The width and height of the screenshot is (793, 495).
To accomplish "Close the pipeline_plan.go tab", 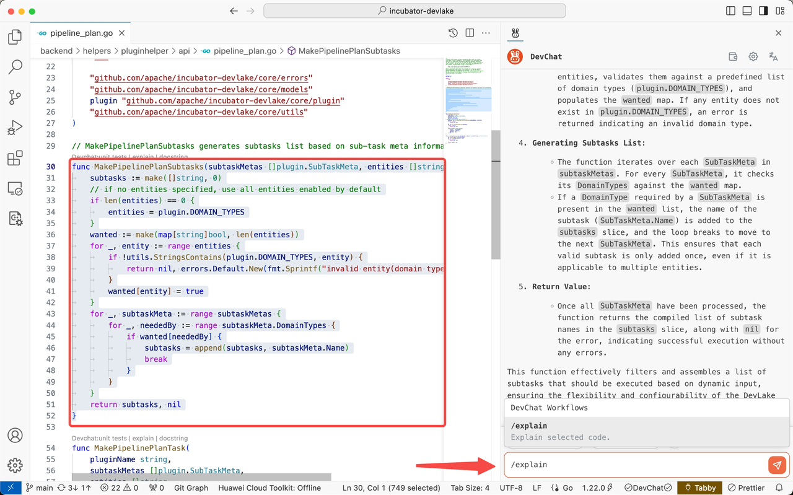I will (121, 33).
